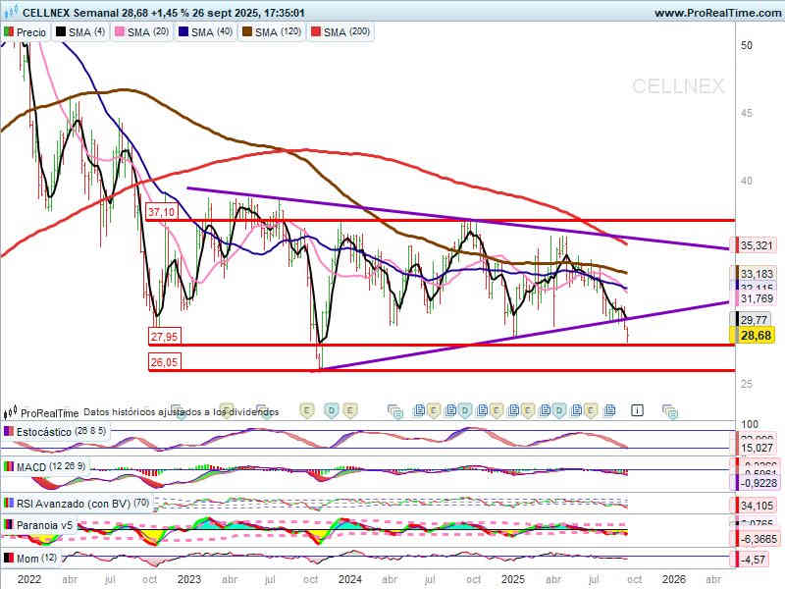Viewport: 785px width, 589px height.
Task: Click the Precio candlestick legend icon
Action: point(9,32)
